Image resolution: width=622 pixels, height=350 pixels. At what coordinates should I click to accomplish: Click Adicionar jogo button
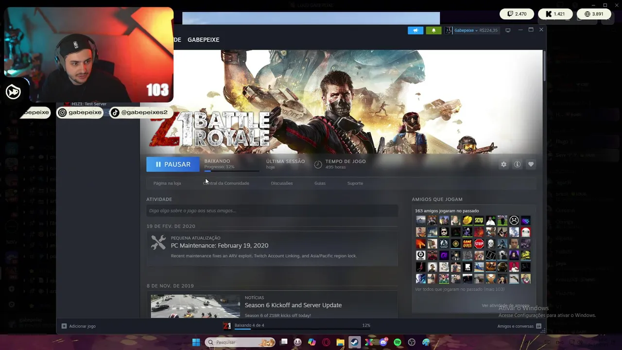click(78, 326)
